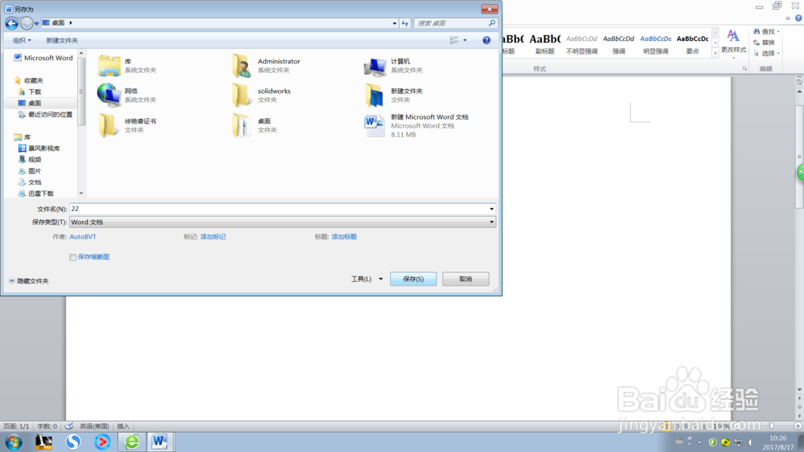Click 英语(美国) language in status bar
This screenshot has height=452, width=804.
point(94,426)
